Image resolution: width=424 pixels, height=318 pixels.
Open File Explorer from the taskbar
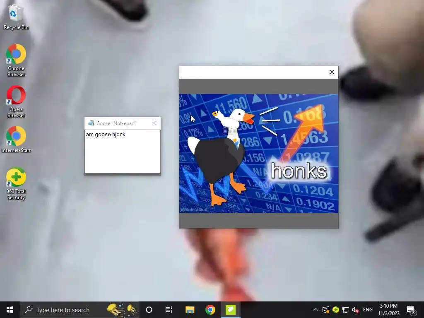pos(190,310)
